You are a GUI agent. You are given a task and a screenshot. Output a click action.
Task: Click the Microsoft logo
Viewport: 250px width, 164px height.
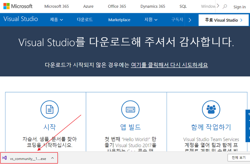tap(18, 6)
